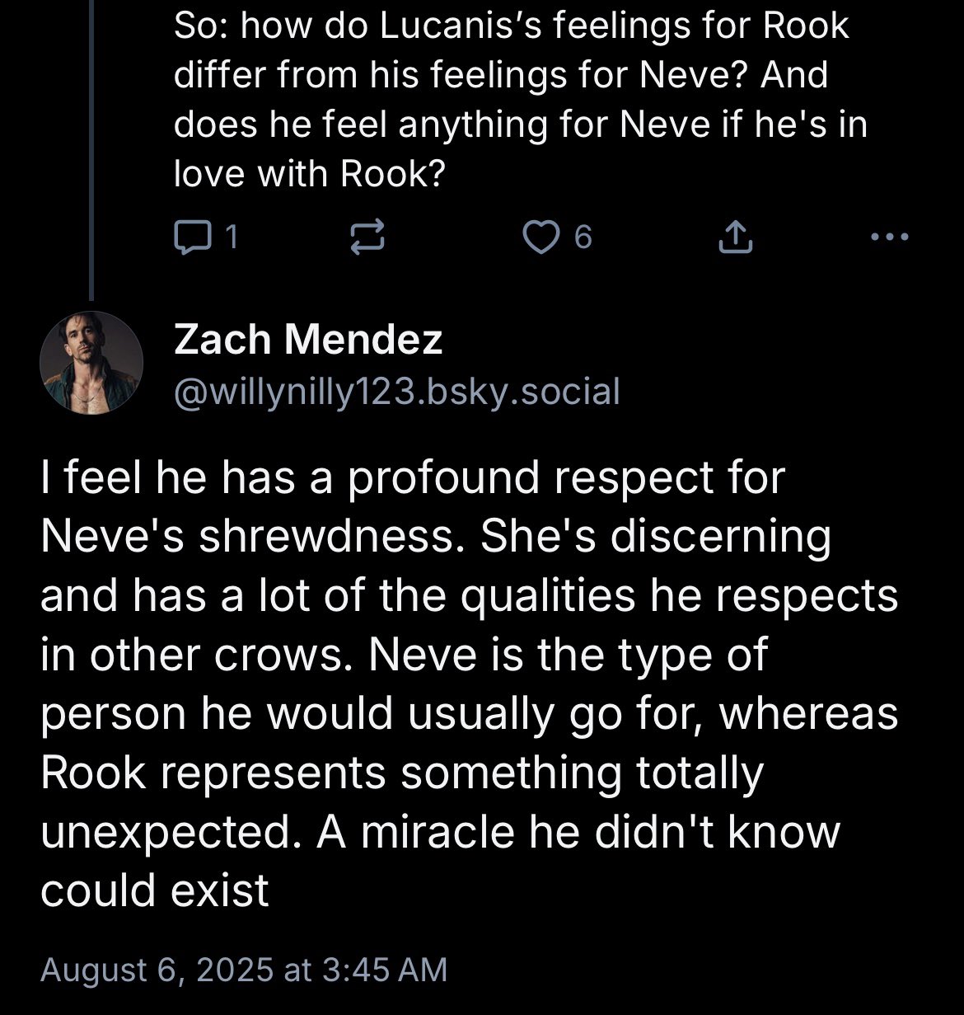Click the reply count number 1
Screen dimensions: 964x1015
(x=232, y=238)
